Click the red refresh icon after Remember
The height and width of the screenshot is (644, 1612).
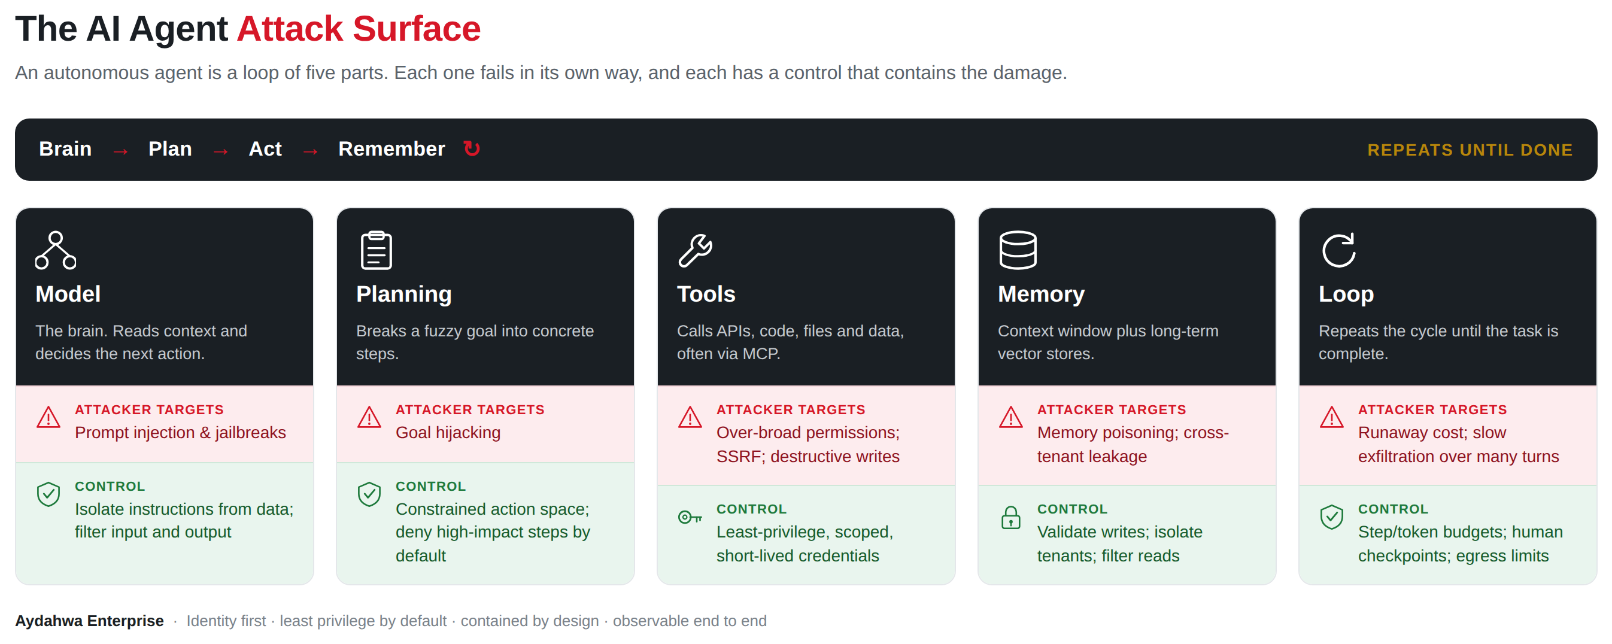(x=471, y=149)
